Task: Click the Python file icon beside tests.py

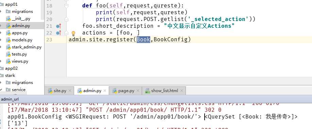Action: click(8, 54)
